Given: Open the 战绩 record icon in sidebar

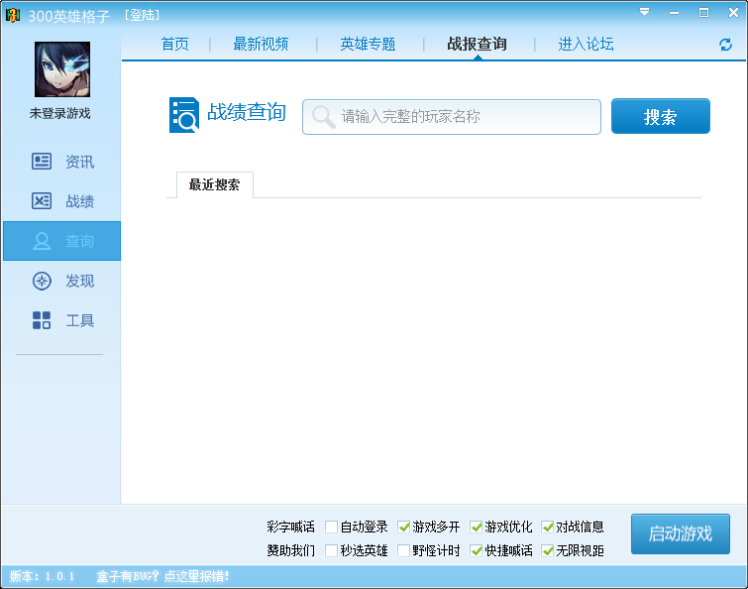Looking at the screenshot, I should point(42,201).
